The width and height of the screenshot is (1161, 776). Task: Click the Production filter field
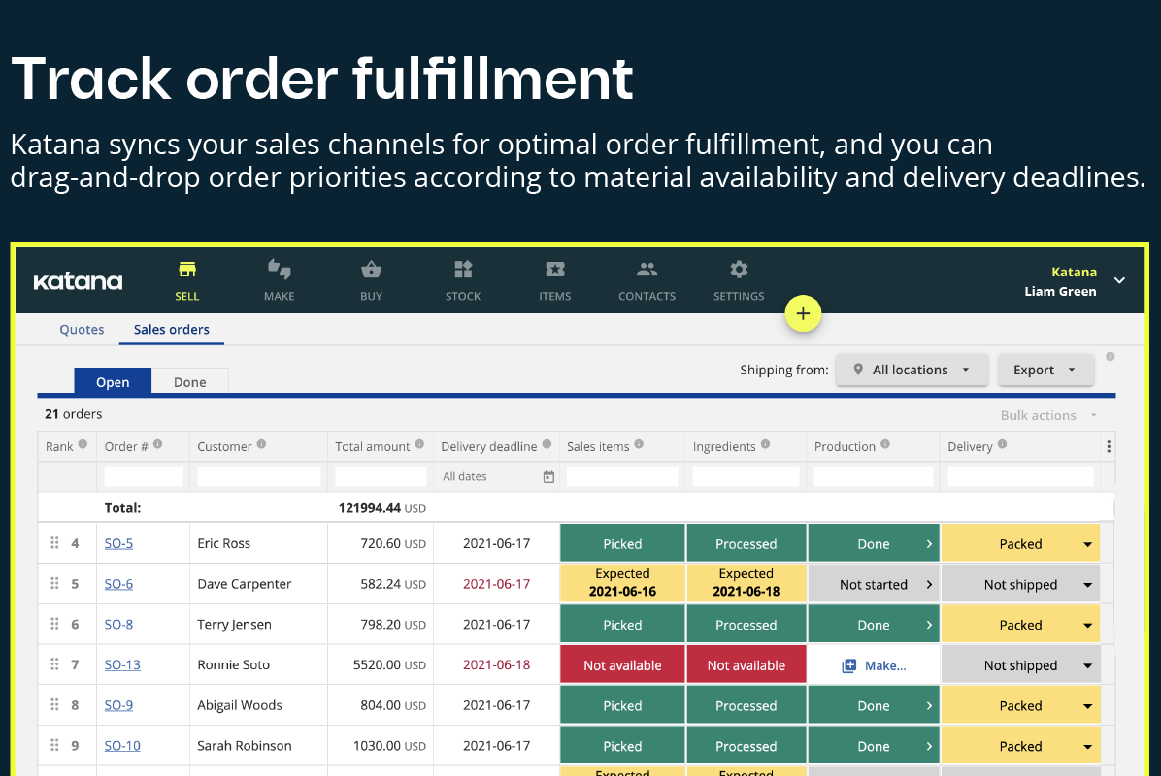874,476
